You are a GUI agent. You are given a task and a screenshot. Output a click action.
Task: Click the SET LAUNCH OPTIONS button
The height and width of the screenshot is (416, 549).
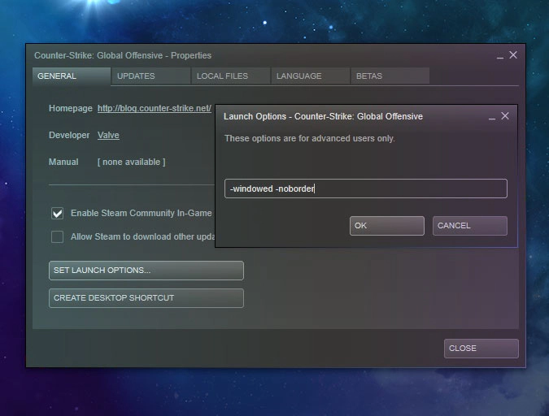(146, 271)
